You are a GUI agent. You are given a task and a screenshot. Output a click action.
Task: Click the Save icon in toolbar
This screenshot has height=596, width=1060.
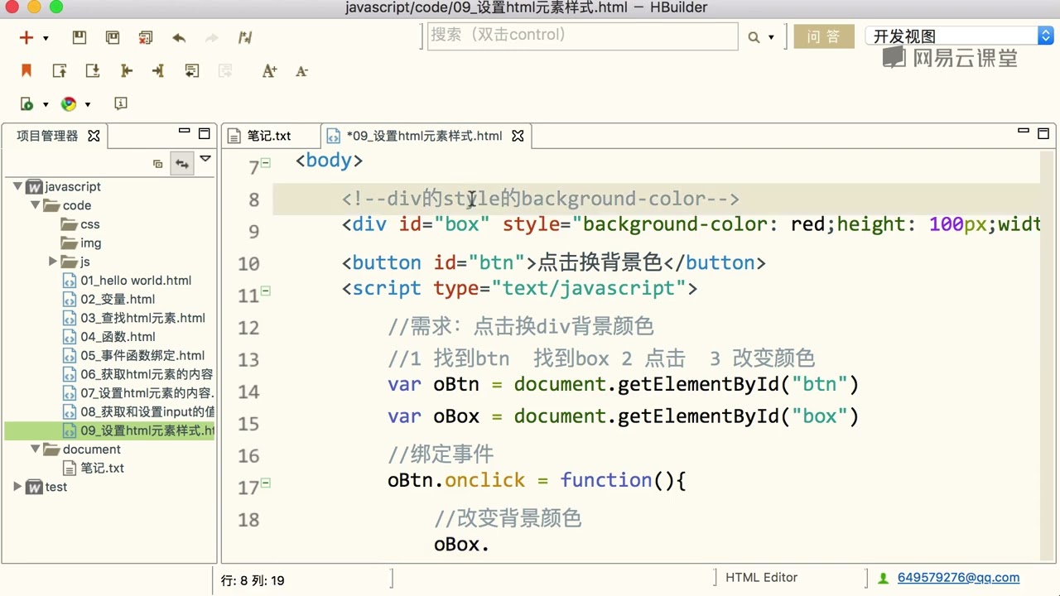79,37
